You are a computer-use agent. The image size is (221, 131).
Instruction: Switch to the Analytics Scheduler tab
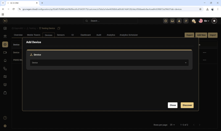point(129,35)
